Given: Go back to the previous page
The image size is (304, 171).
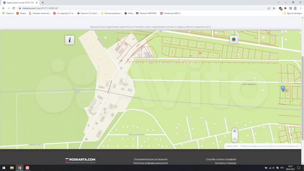Looking at the screenshot, I should coord(3,8).
